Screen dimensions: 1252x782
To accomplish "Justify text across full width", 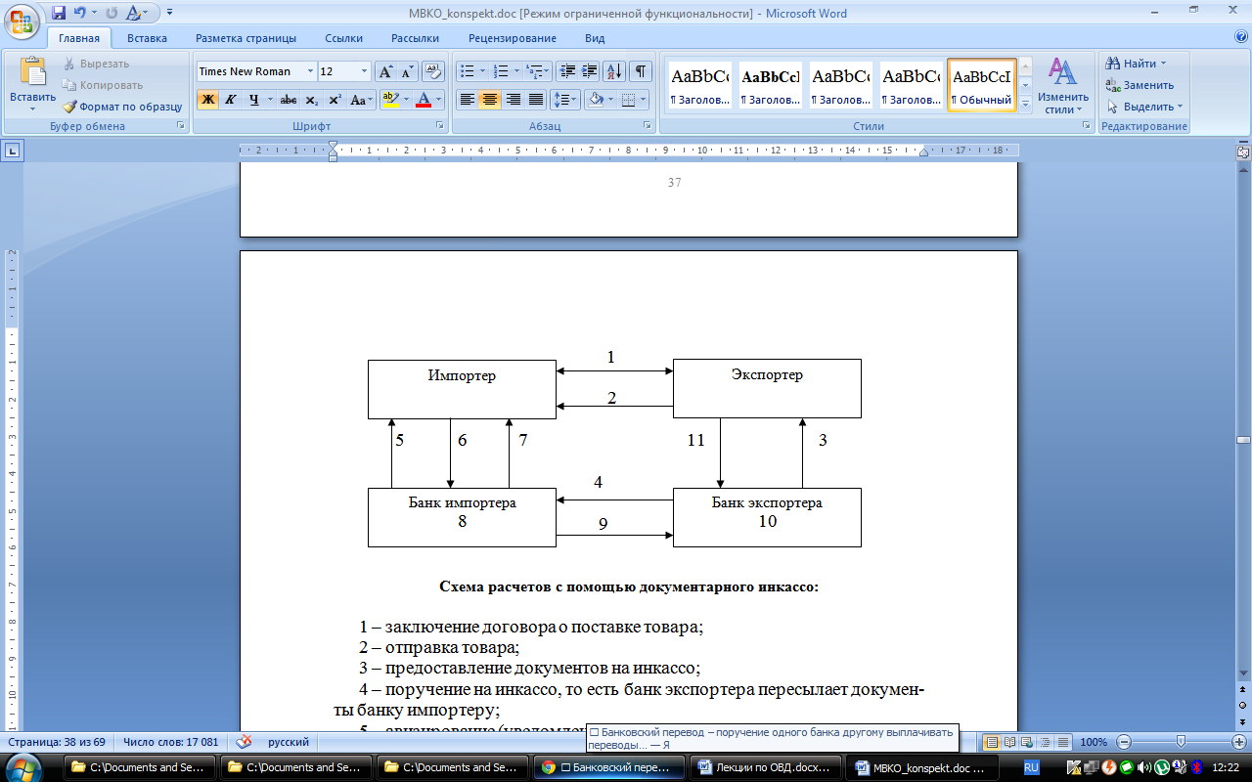I will pos(536,100).
